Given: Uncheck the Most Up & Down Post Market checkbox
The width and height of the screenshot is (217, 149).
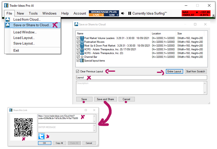Looking at the screenshot, I should click(78, 46).
